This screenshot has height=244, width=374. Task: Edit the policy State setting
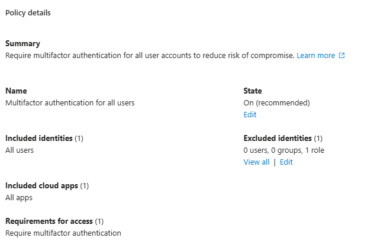pos(250,115)
